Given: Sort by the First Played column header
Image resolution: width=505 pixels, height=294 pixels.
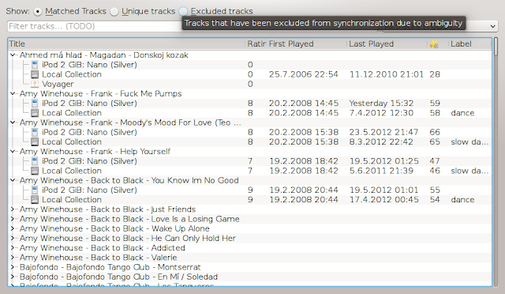Looking at the screenshot, I should (306, 44).
